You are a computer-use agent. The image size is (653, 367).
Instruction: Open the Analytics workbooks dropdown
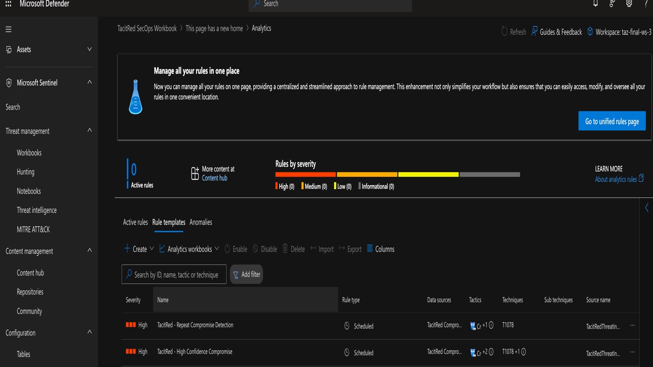pos(189,249)
